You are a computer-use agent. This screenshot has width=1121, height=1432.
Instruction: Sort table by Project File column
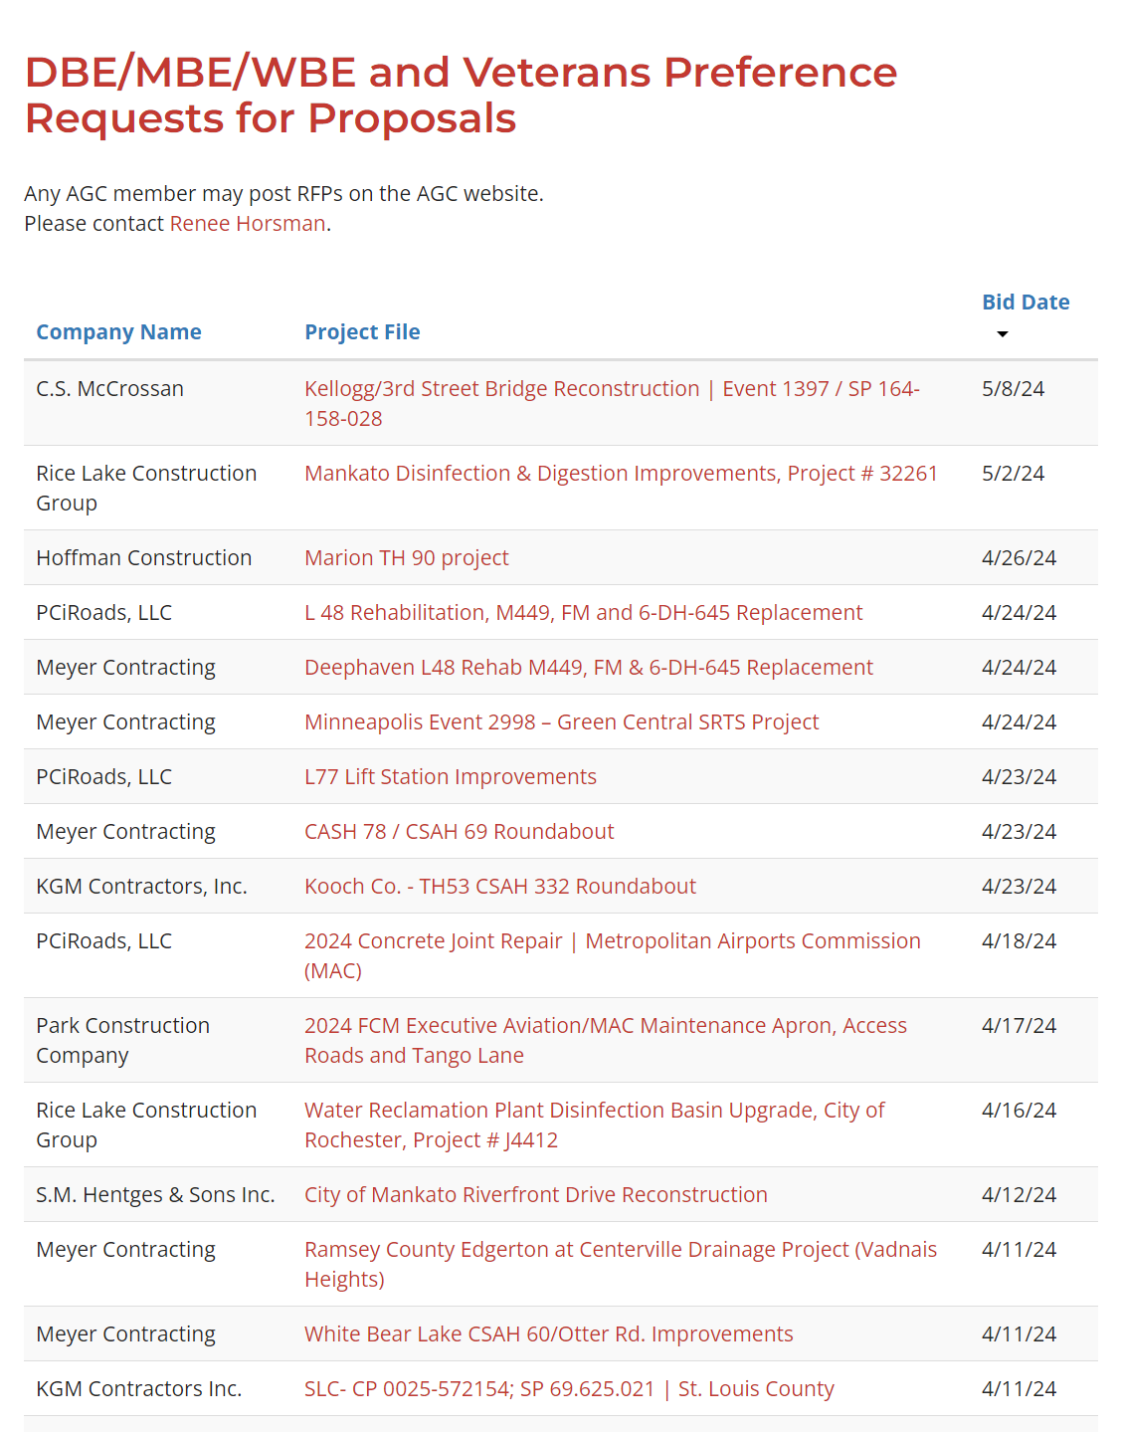point(362,332)
